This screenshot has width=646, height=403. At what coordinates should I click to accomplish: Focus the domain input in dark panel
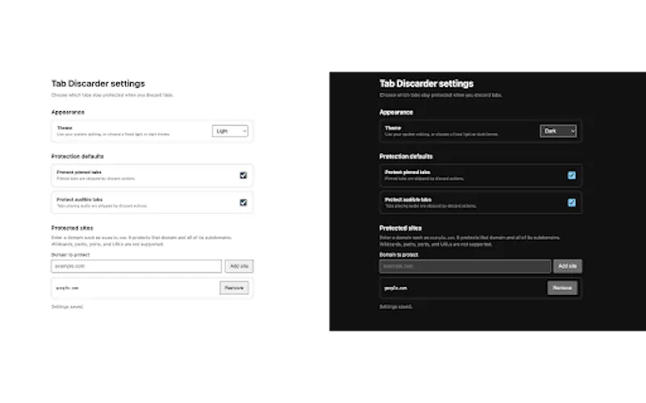click(x=465, y=266)
